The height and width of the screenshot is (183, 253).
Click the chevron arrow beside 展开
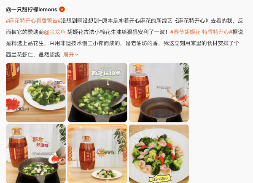77,55
